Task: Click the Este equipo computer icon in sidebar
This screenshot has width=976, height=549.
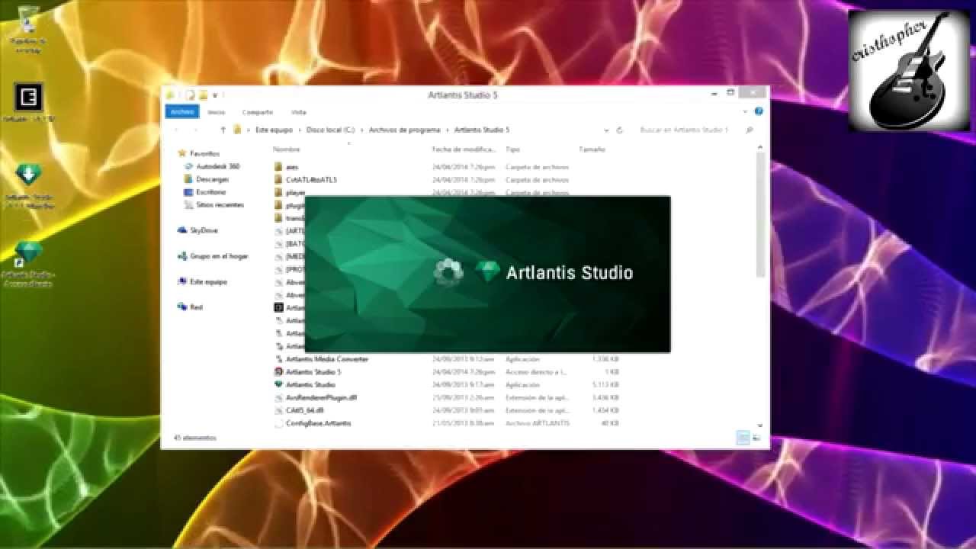Action: (182, 281)
